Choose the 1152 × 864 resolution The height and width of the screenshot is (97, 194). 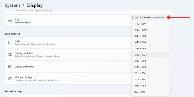151,73
